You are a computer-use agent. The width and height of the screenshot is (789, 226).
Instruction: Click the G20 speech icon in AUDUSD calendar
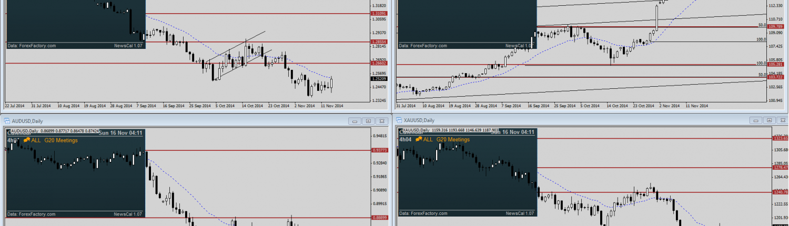[27, 140]
